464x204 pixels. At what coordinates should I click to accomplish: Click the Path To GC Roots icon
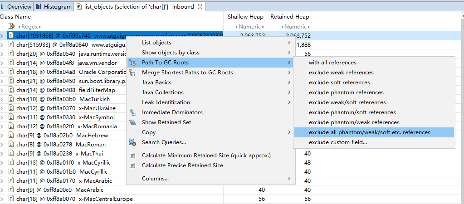click(132, 63)
